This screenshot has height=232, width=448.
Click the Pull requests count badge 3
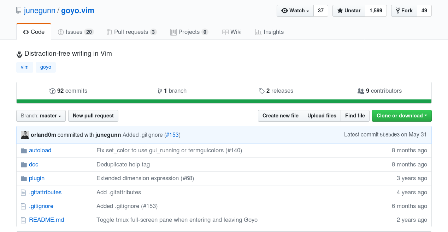pos(153,32)
